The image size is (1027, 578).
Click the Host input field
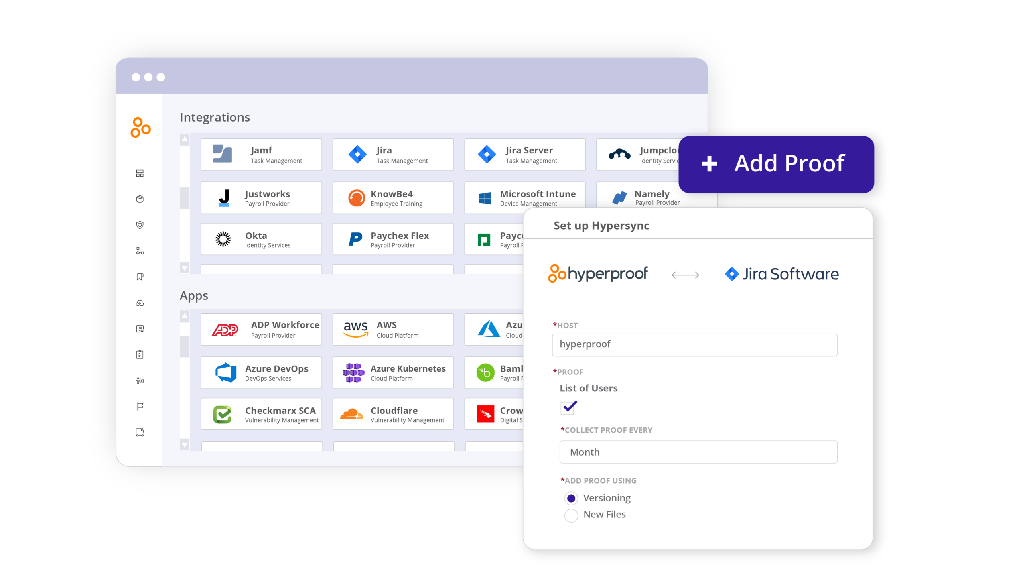coord(694,345)
